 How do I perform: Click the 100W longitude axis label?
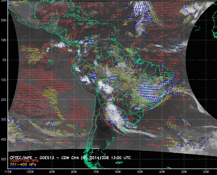[x=30, y=172]
